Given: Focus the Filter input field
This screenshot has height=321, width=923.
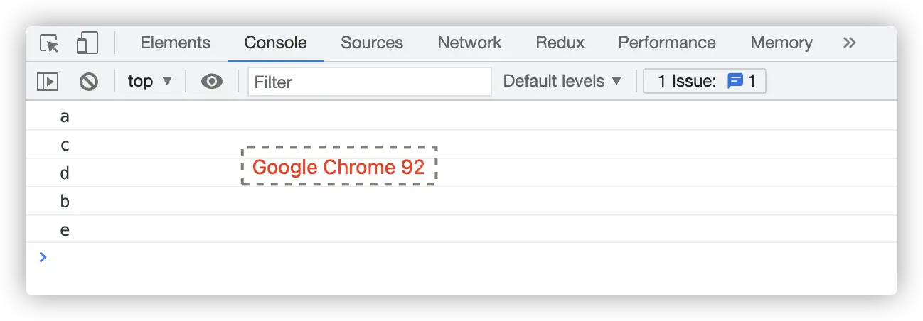Looking at the screenshot, I should (x=369, y=82).
